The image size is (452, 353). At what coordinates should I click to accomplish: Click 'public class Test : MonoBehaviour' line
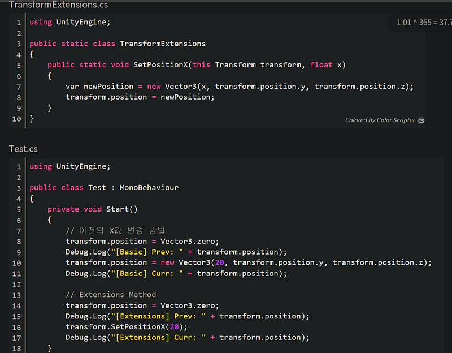pos(104,188)
